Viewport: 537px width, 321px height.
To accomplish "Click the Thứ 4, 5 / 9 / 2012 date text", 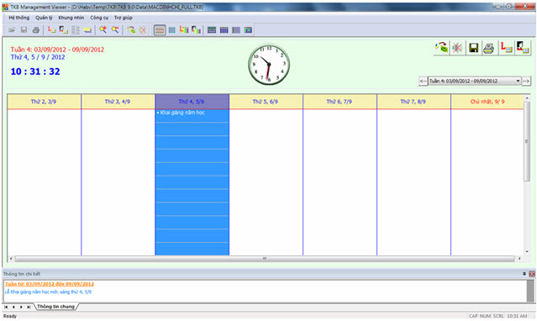I will click(x=38, y=57).
